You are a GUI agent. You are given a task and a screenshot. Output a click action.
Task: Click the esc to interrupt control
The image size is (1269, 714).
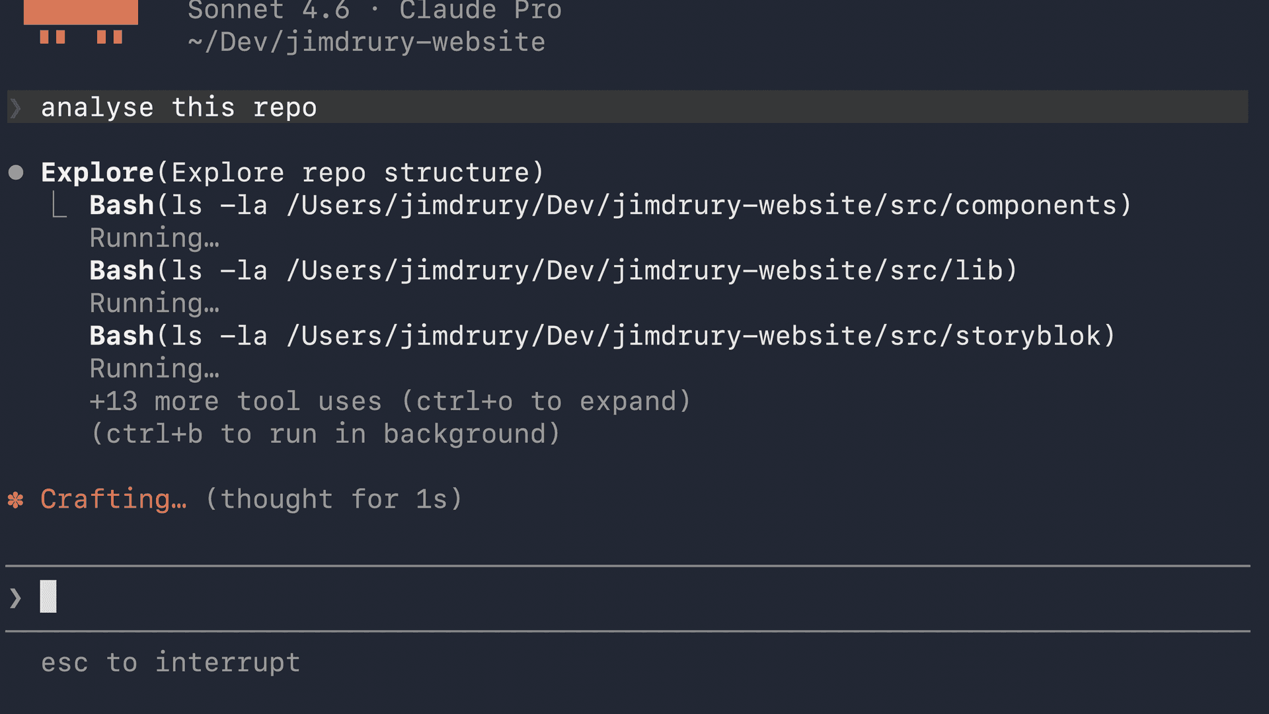(x=170, y=662)
